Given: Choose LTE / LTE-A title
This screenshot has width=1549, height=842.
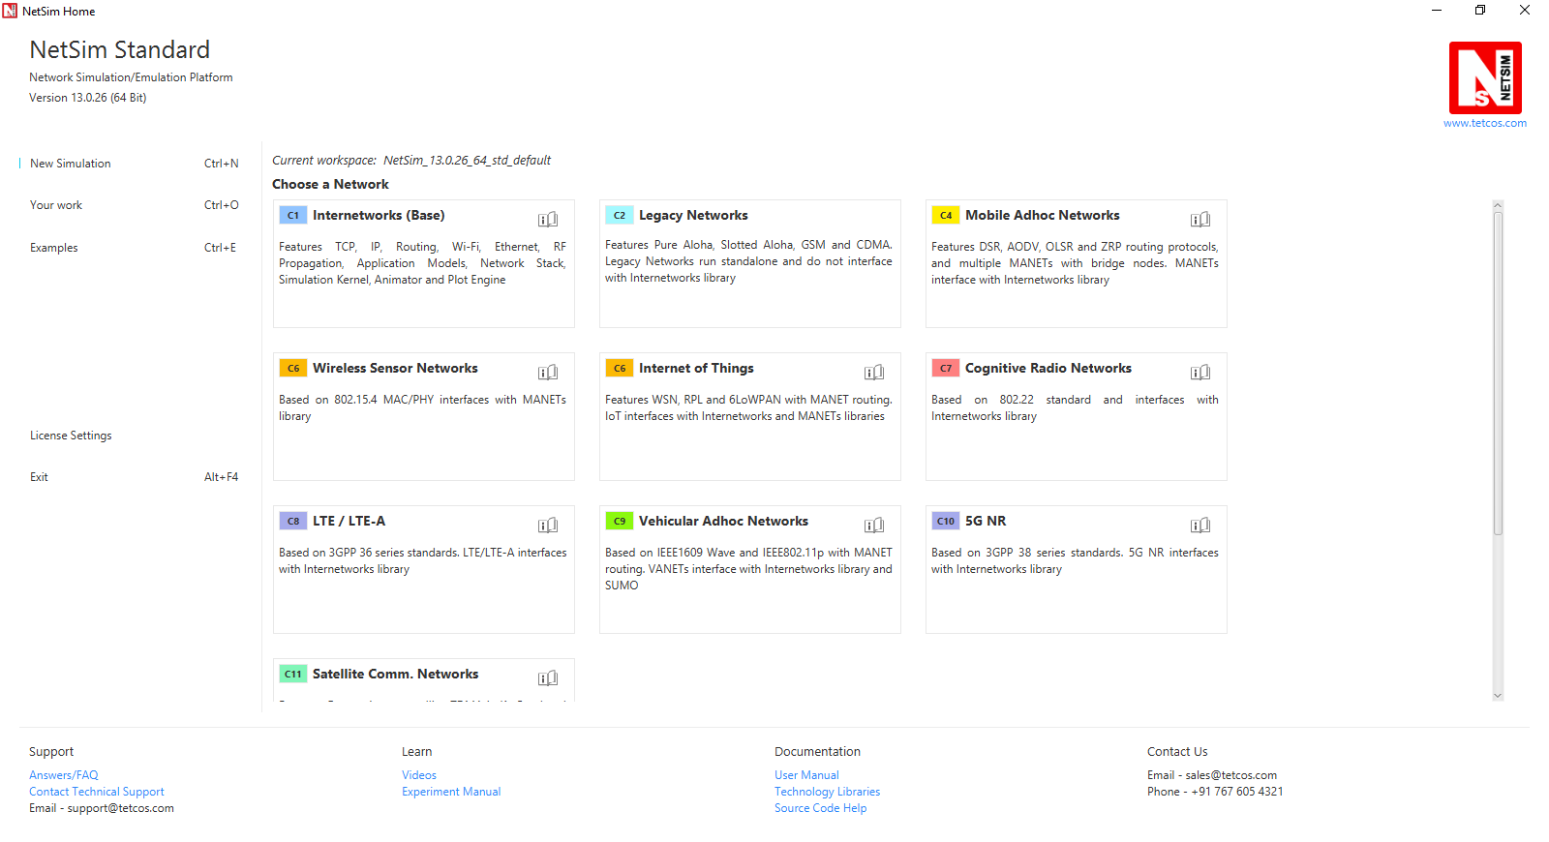Looking at the screenshot, I should (x=349, y=521).
